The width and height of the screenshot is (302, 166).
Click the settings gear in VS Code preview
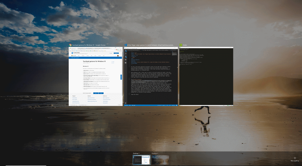[x=126, y=103]
